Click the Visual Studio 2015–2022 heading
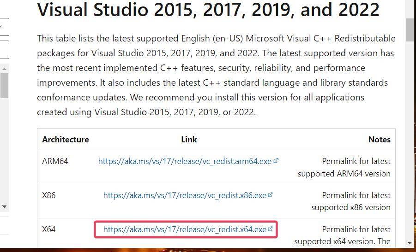 pos(208,9)
